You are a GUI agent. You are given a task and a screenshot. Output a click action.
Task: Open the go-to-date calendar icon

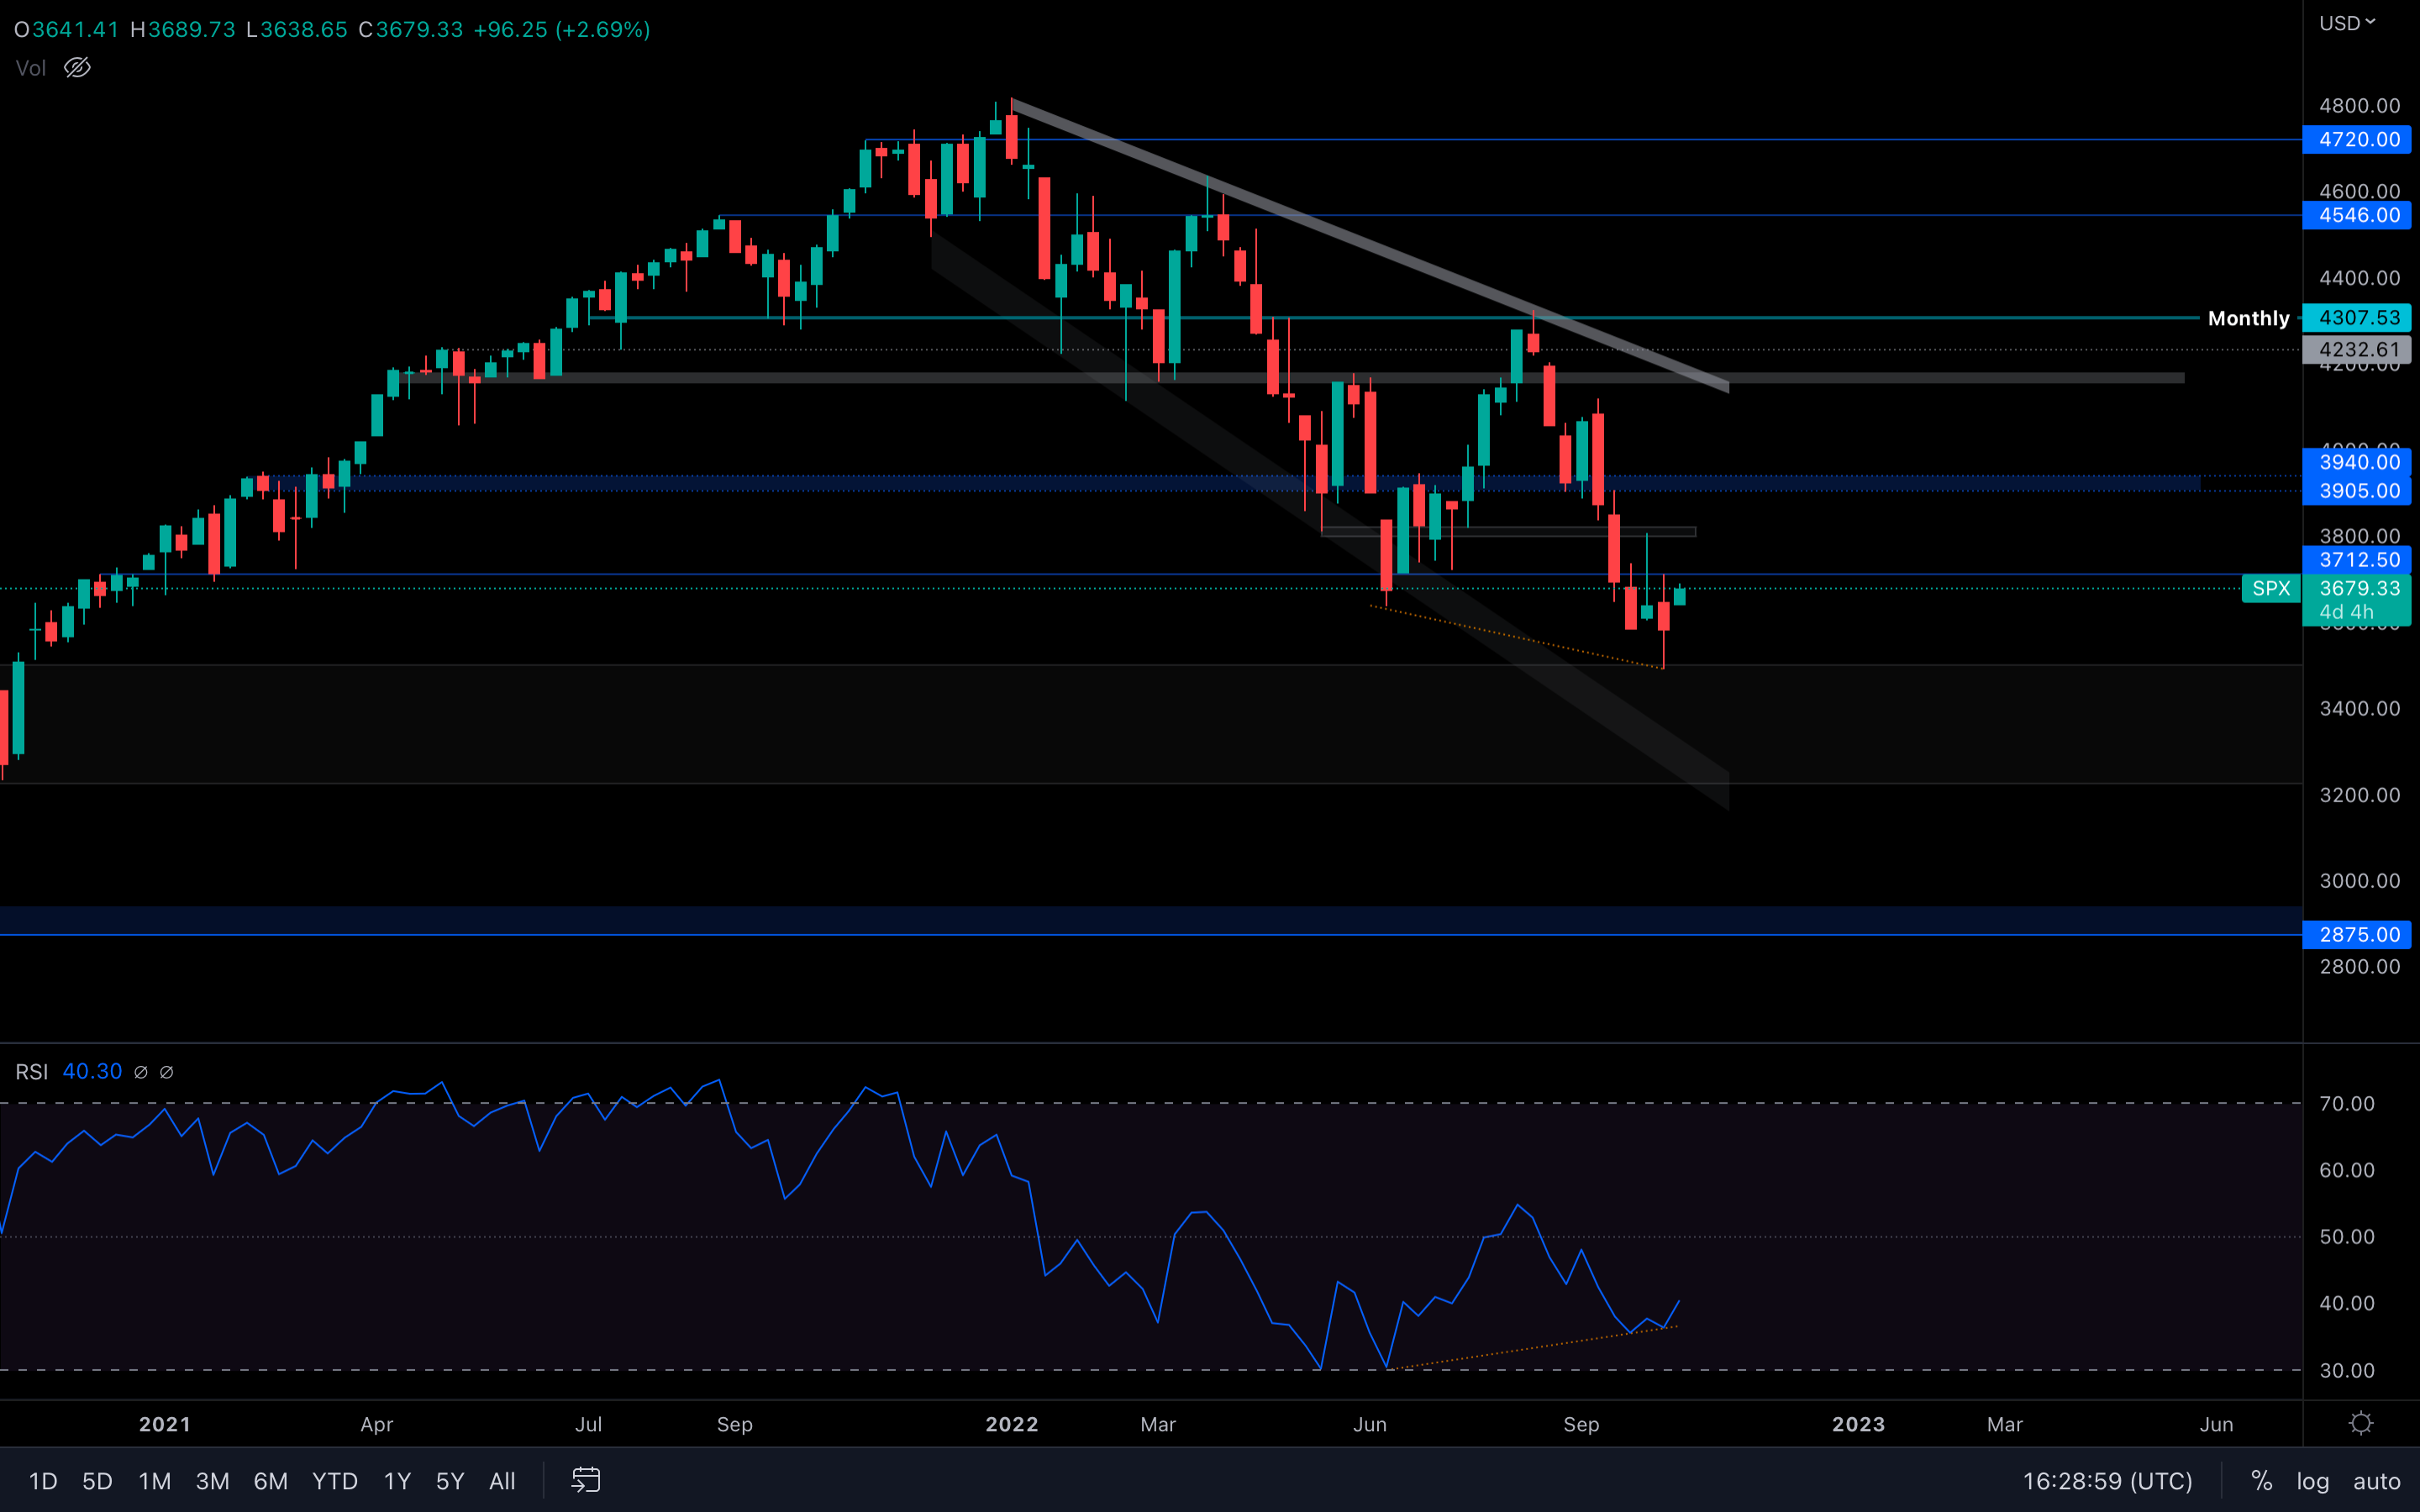coord(586,1480)
